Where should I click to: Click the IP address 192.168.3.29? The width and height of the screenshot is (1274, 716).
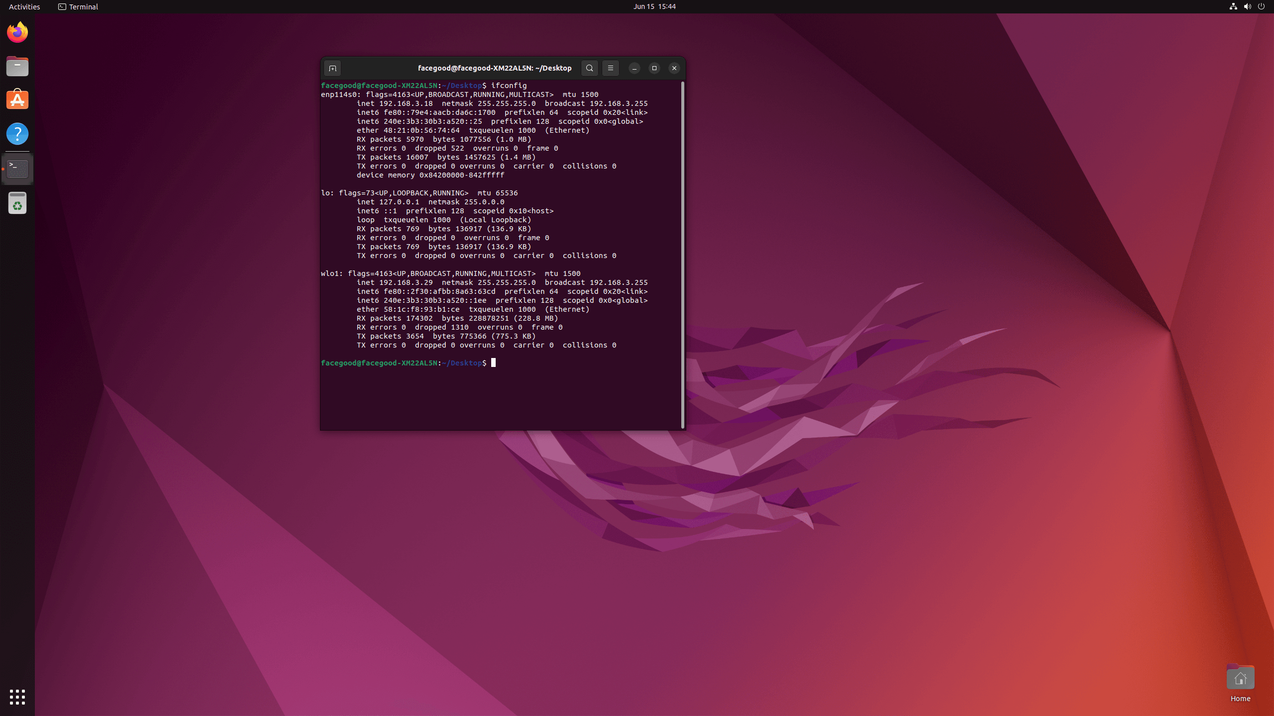coord(406,282)
